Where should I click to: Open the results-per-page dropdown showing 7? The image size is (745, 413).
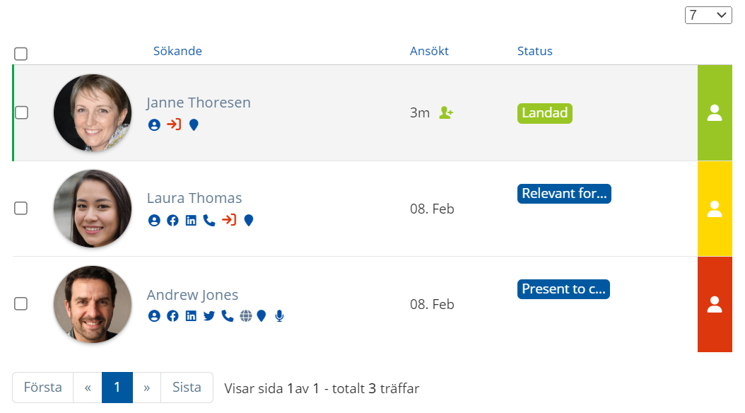708,16
